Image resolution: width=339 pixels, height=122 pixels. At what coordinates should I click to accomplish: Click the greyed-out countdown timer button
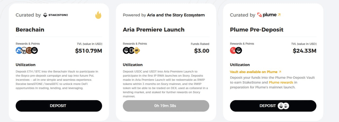click(166, 106)
